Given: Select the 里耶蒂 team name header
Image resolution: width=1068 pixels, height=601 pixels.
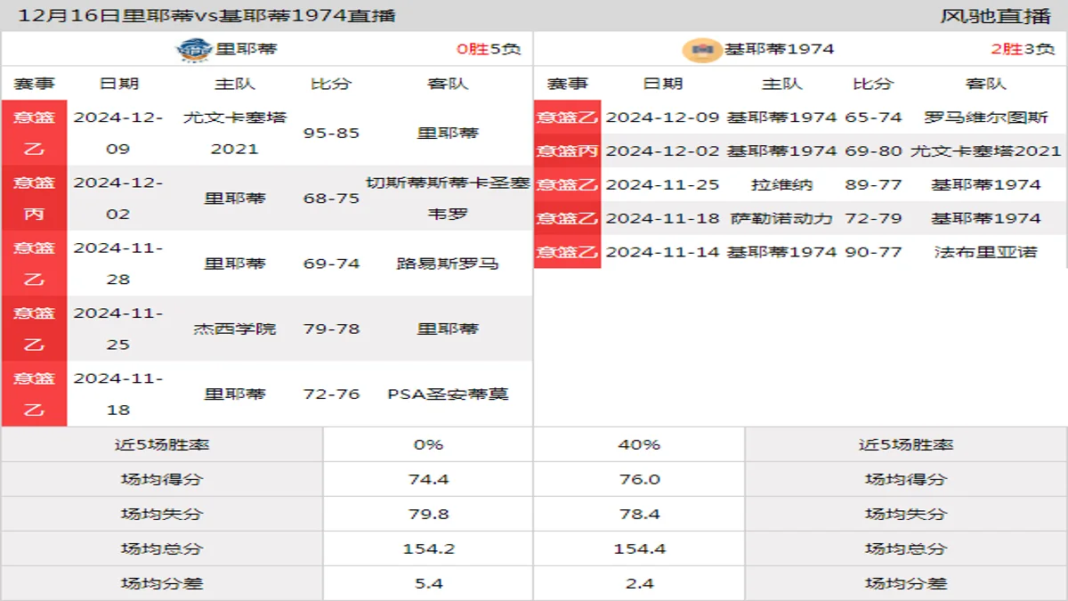Looking at the screenshot, I should [x=247, y=49].
